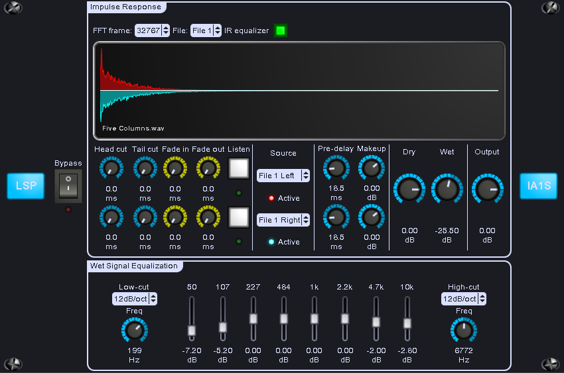This screenshot has height=373, width=564.
Task: Click the top Pre-delay knob
Action: pos(336,168)
